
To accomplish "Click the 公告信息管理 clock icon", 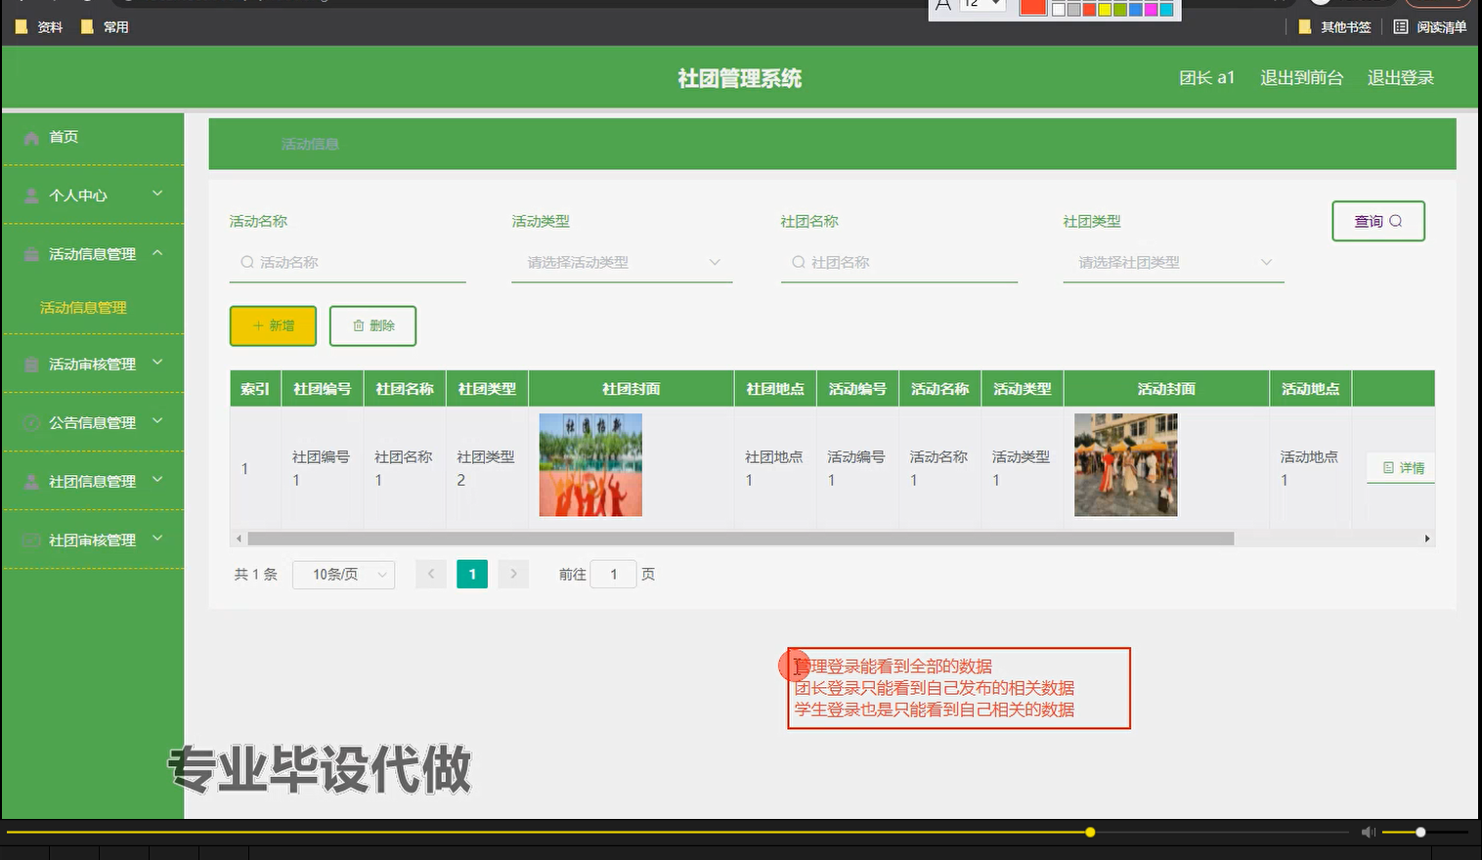I will pyautogui.click(x=30, y=422).
